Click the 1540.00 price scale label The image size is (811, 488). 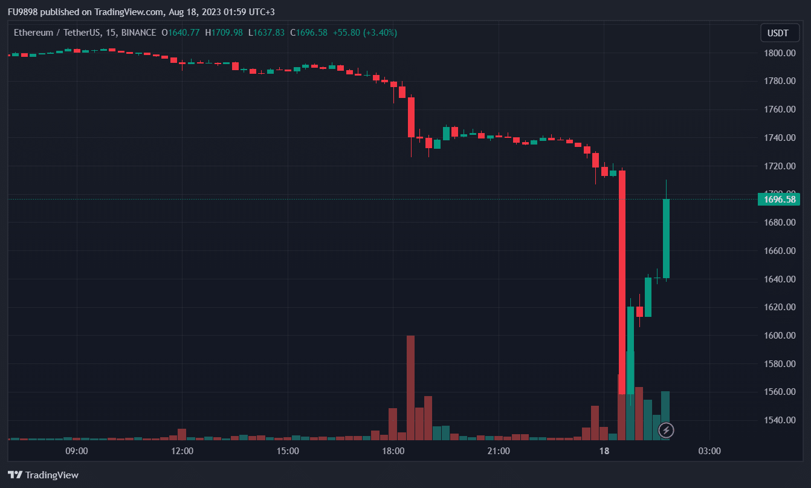pos(778,420)
